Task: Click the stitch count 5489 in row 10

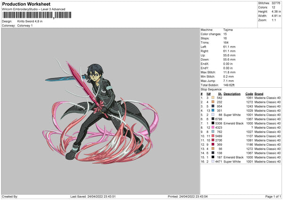Action: [x=218, y=136]
